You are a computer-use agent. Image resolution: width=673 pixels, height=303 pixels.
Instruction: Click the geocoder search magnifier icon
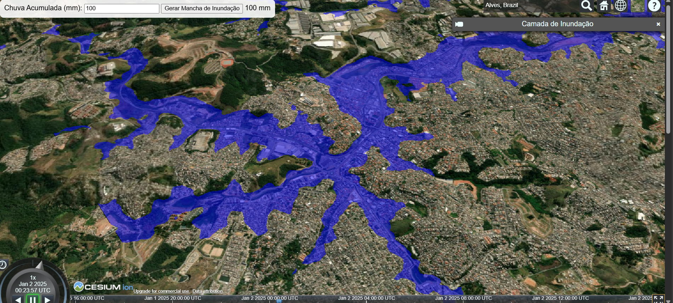click(x=586, y=6)
